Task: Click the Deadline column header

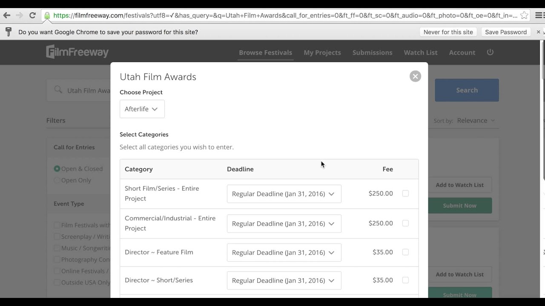Action: pos(240,169)
